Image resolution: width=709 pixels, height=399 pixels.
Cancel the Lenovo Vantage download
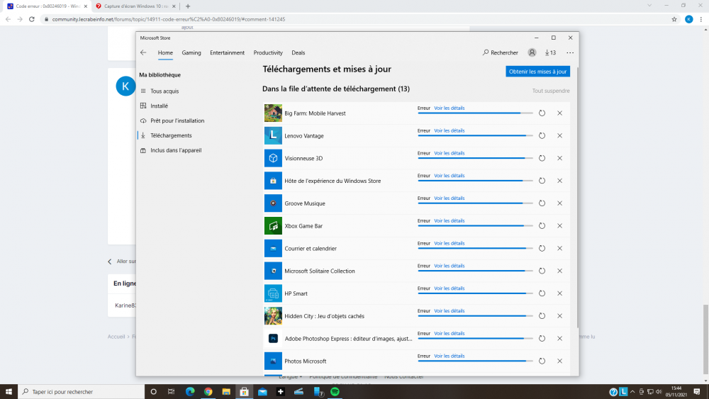pyautogui.click(x=559, y=136)
